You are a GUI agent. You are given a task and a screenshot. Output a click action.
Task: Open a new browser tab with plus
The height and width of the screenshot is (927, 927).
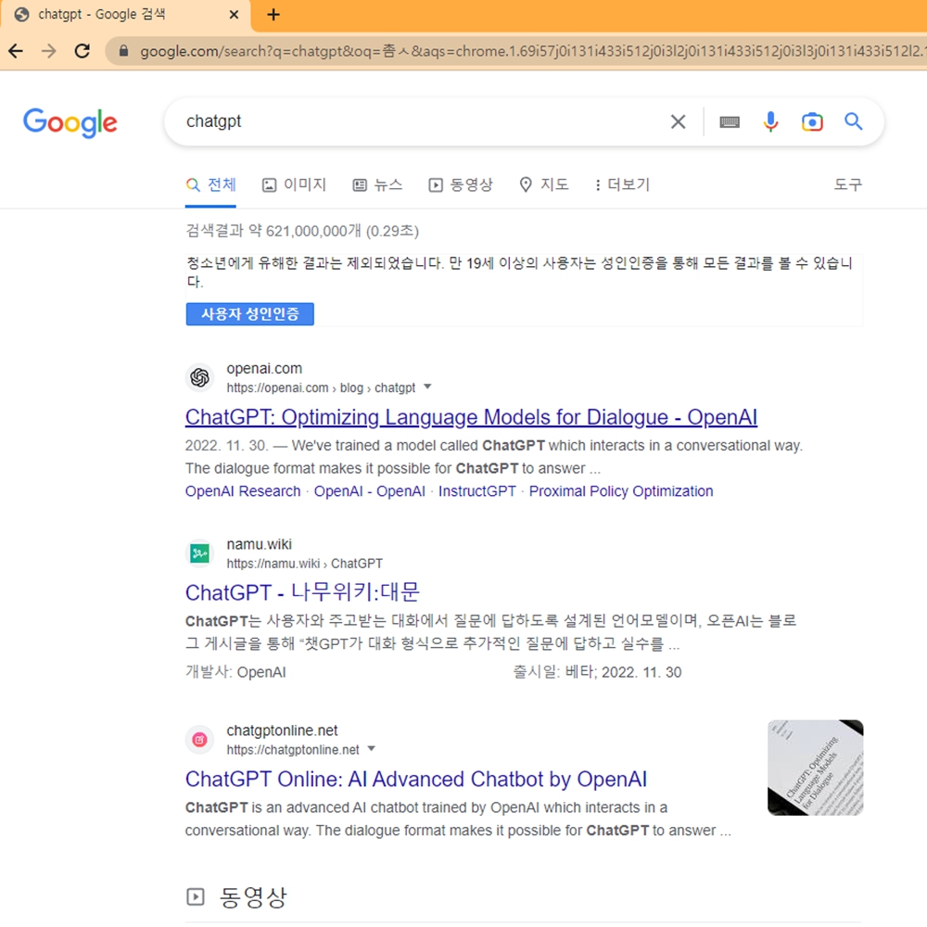pos(273,15)
